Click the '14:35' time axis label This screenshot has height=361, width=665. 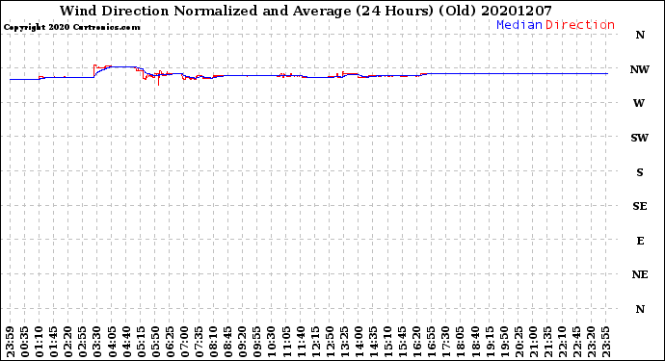[374, 342]
